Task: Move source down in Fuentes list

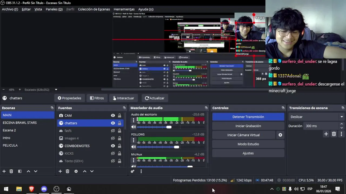Action: [x=92, y=171]
